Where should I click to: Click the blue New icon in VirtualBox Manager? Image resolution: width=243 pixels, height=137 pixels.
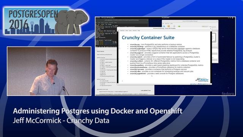click(164, 26)
